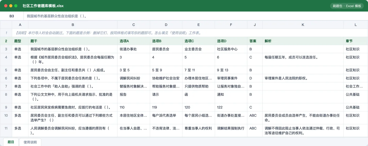The height and width of the screenshot is (146, 368).
Task: Click cell 函 in row 8
Action: (x=198, y=97)
